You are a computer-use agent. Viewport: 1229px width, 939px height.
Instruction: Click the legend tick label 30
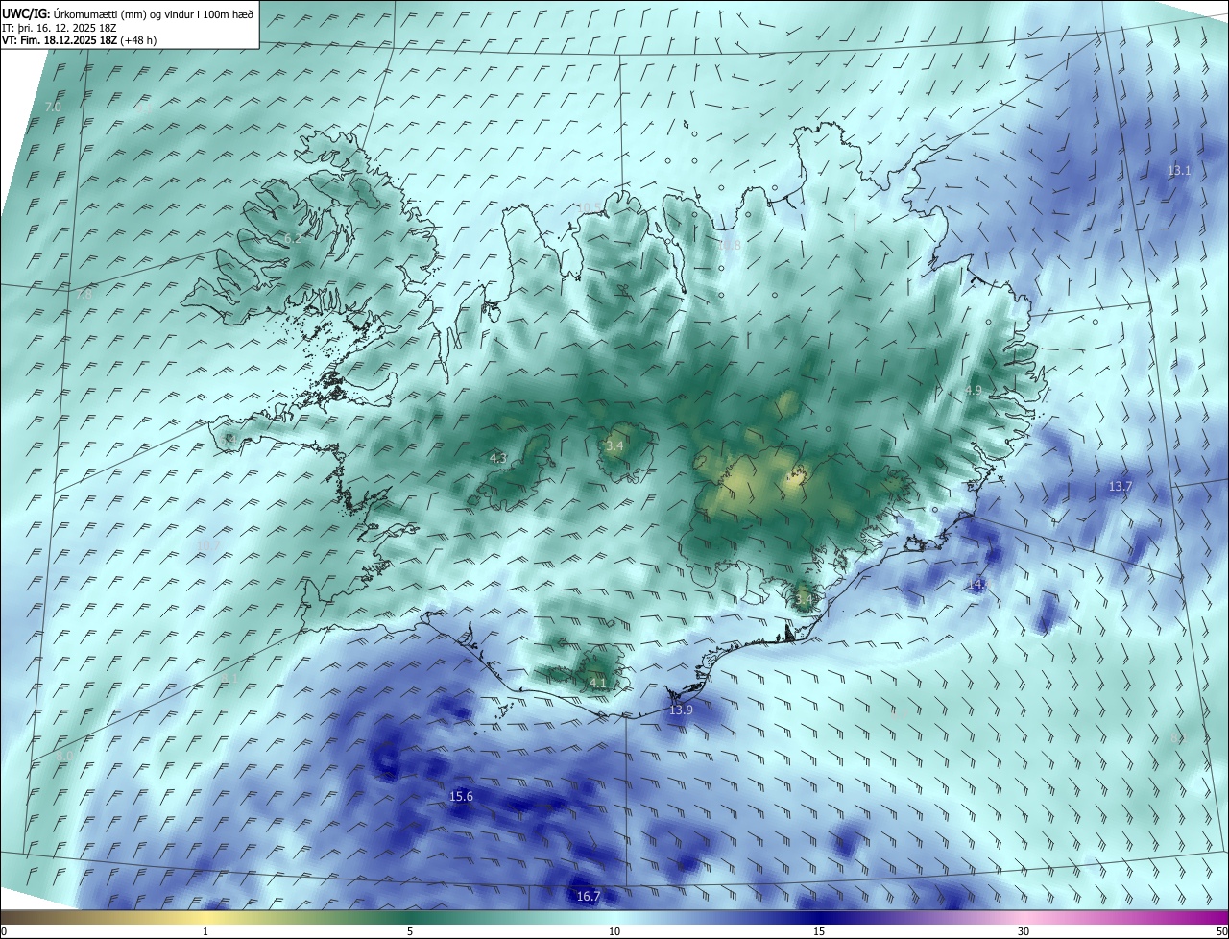pyautogui.click(x=1024, y=931)
